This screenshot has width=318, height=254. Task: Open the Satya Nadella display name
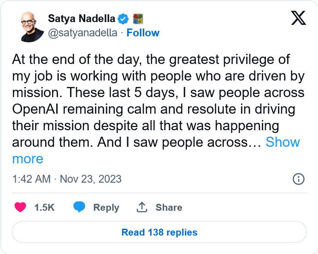[82, 18]
